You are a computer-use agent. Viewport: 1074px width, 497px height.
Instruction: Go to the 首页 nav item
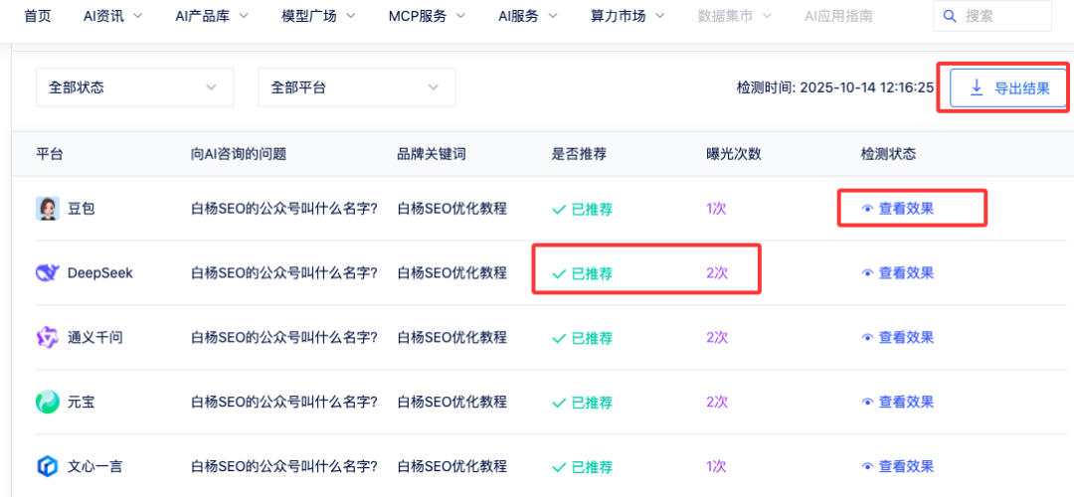pyautogui.click(x=38, y=16)
